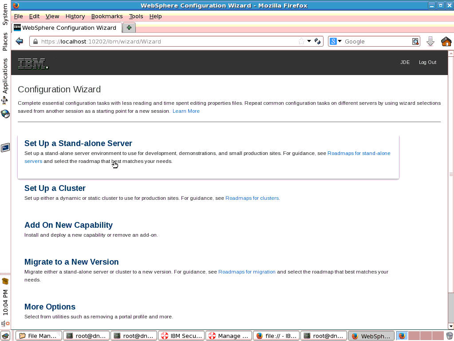454x341 pixels.
Task: Open the File menu
Action: pyautogui.click(x=18, y=16)
